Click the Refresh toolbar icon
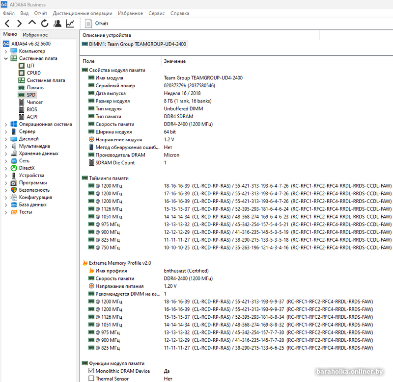Image resolution: width=393 pixels, height=382 pixels. 45,24
